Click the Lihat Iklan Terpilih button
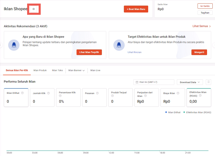This screenshot has width=215, height=156. [89, 52]
